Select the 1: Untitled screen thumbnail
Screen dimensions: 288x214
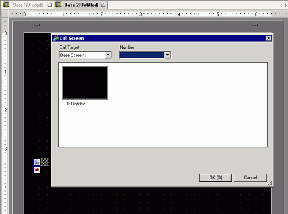[85, 83]
